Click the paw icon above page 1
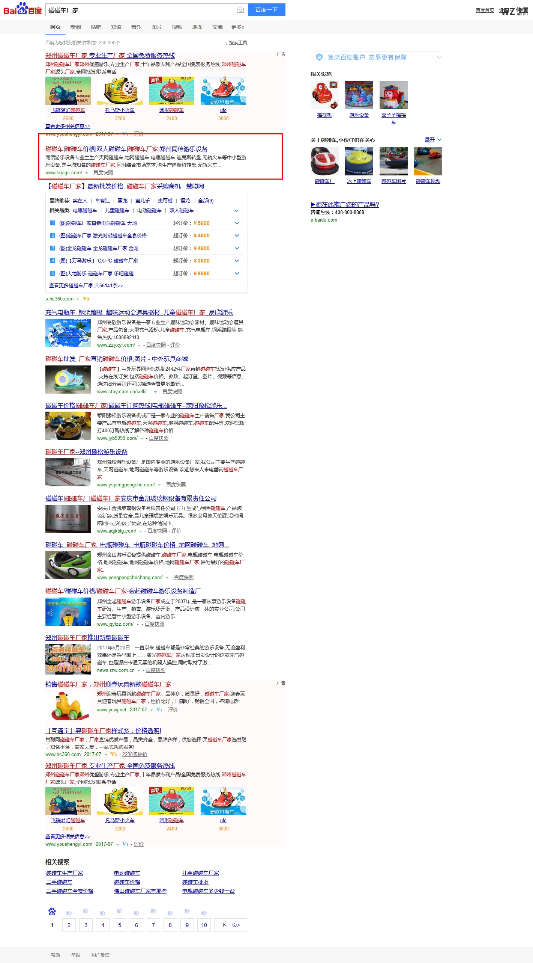 [x=52, y=912]
